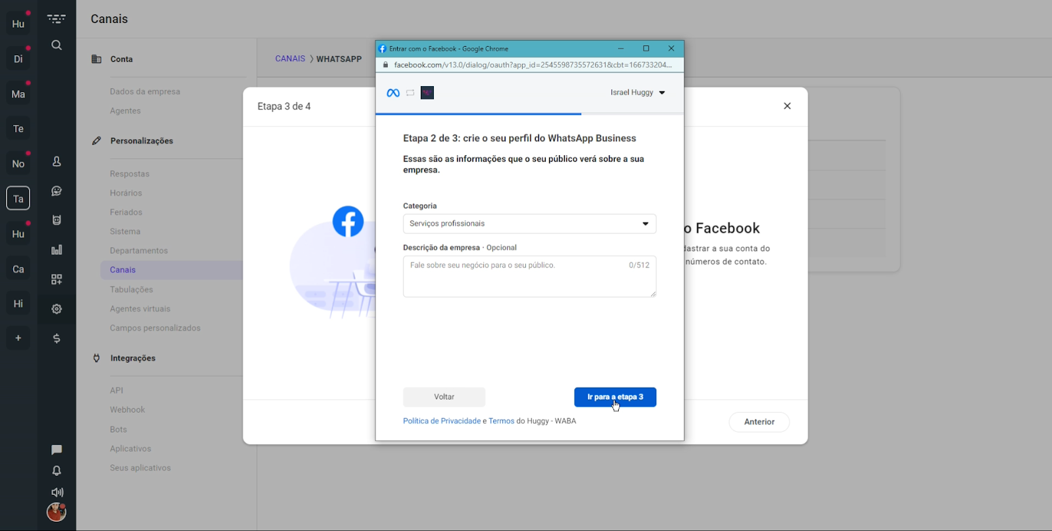The height and width of the screenshot is (531, 1052).
Task: Open the Israel Huggy account dropdown
Action: (x=638, y=93)
